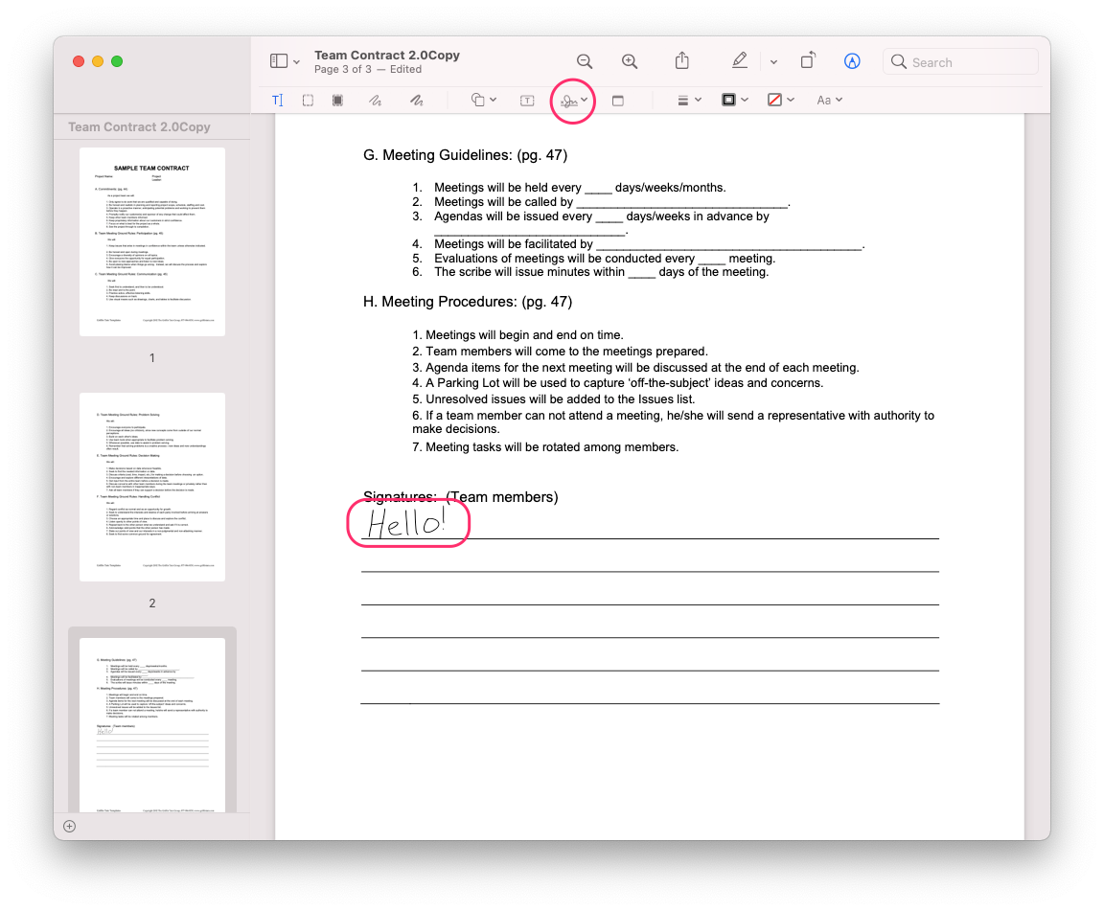Select page 1 thumbnail in sidebar
The image size is (1104, 911).
click(x=152, y=241)
